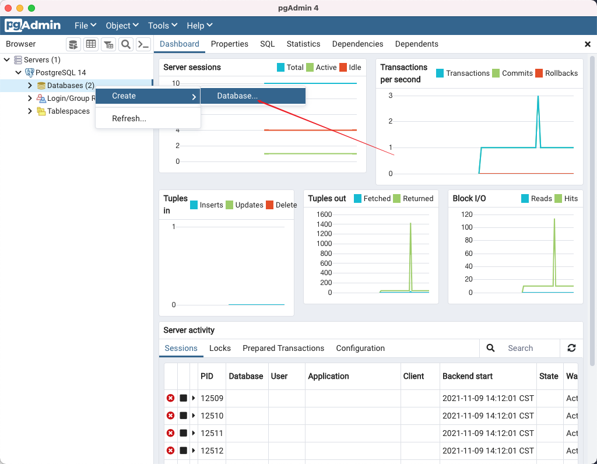Click the Tablespaces folder icon
The image size is (597, 464).
41,111
